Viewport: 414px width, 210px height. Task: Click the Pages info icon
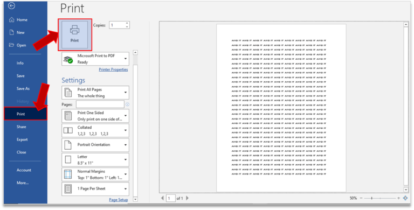[x=127, y=104]
